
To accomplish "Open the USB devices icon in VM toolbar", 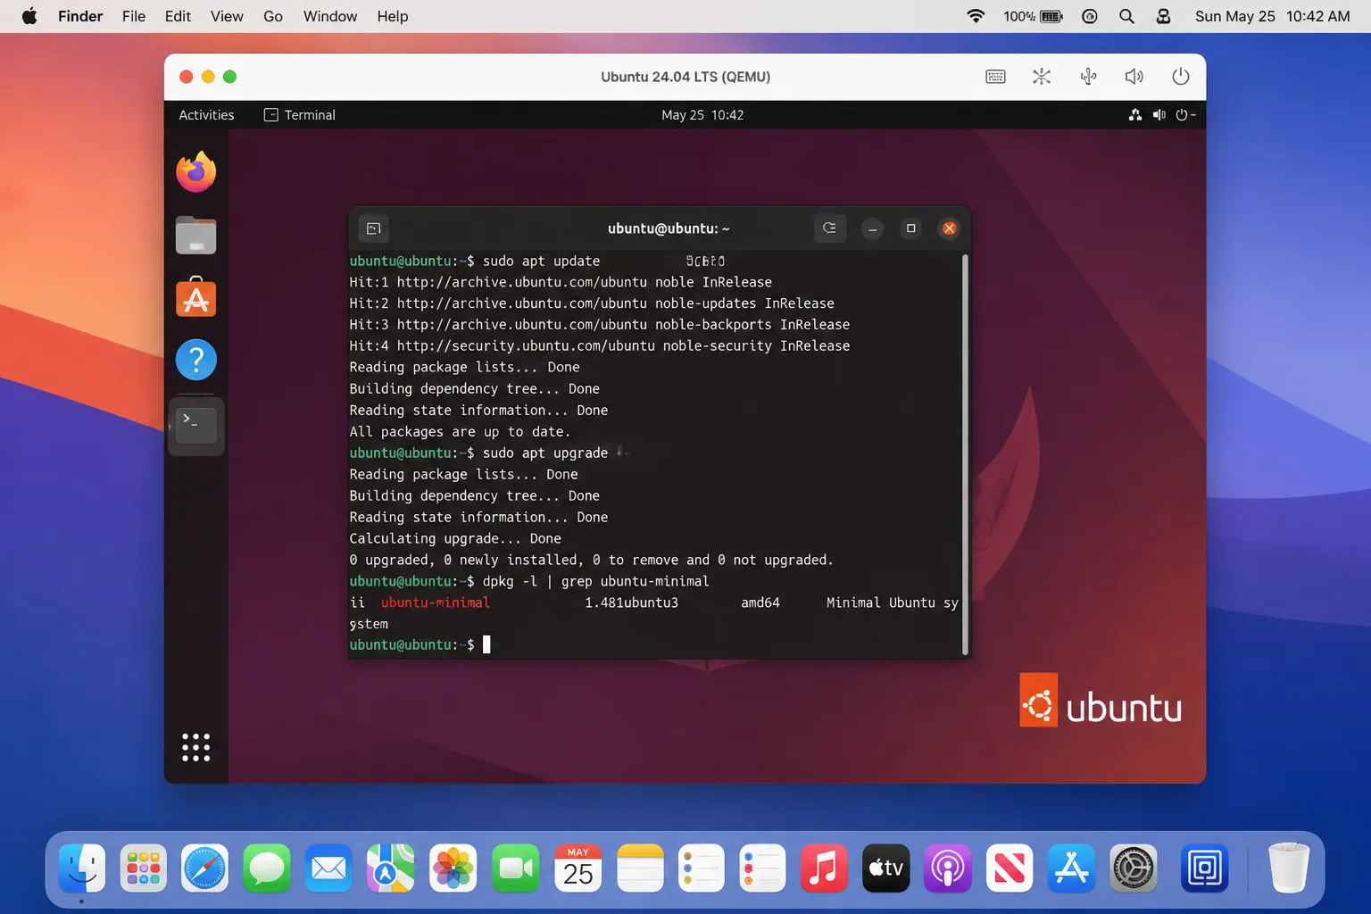I will click(x=1088, y=77).
